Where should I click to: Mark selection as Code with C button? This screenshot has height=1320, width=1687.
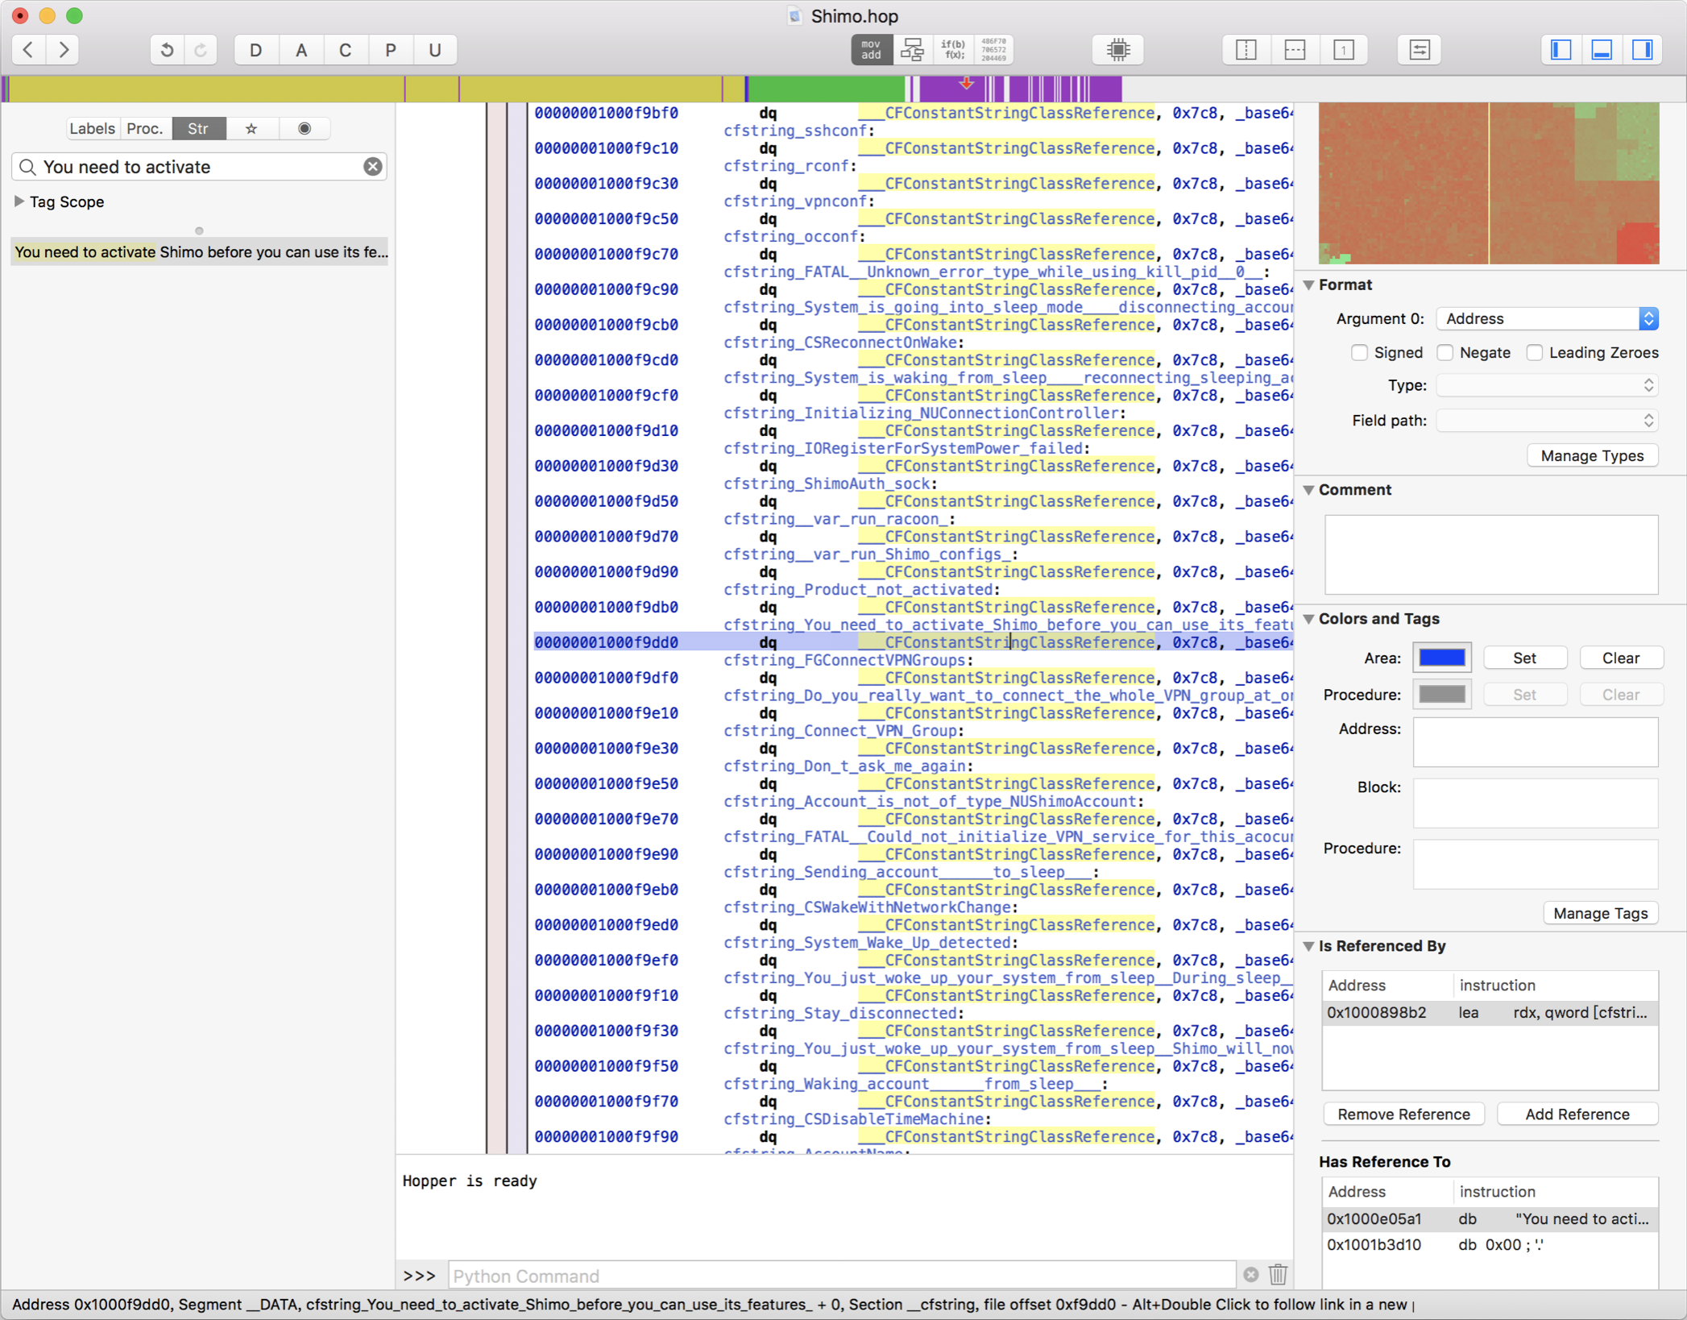[x=346, y=50]
